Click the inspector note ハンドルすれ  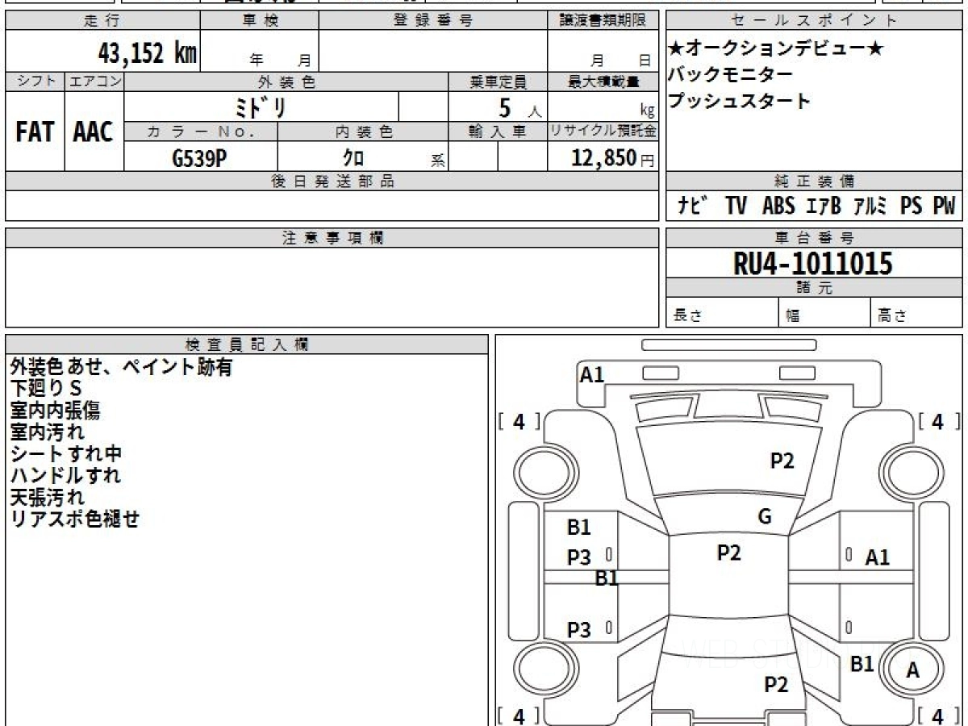[65, 476]
